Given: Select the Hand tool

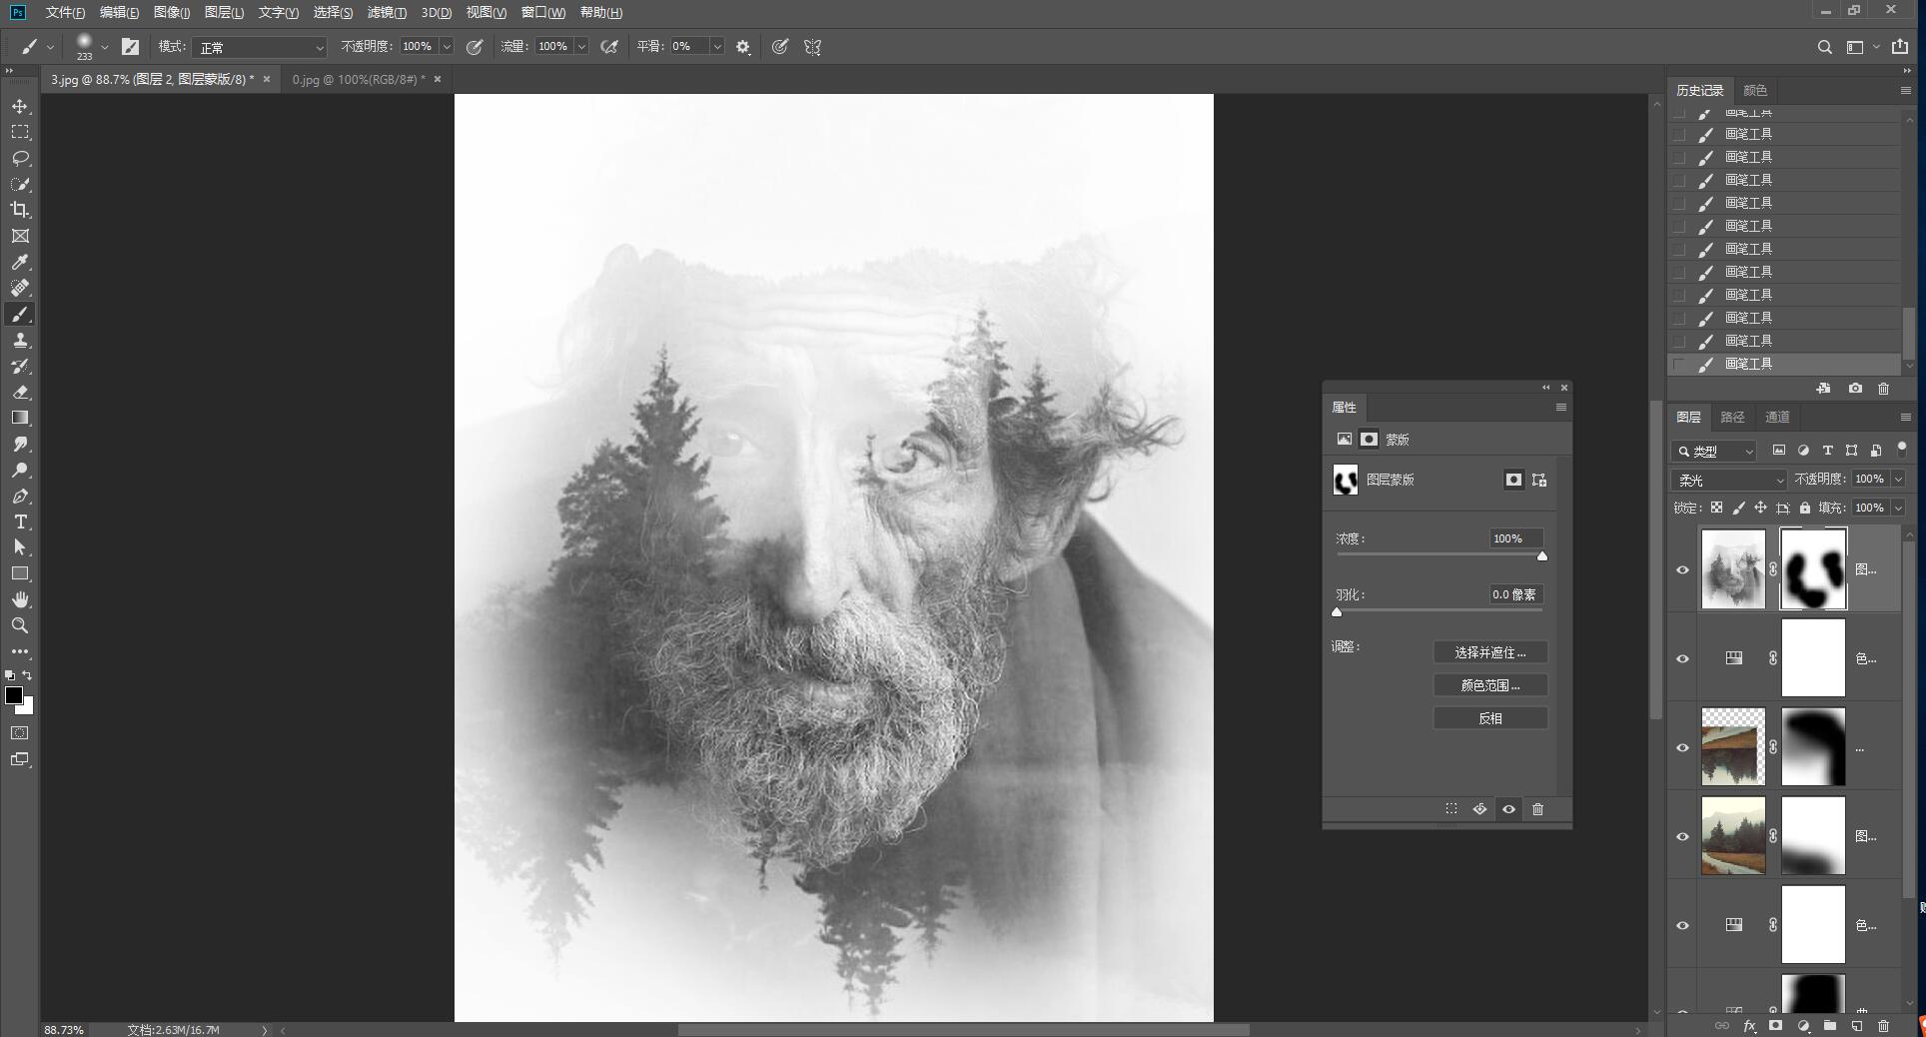Looking at the screenshot, I should (x=20, y=599).
